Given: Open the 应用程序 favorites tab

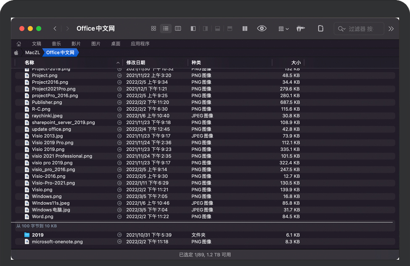Looking at the screenshot, I should pos(140,44).
